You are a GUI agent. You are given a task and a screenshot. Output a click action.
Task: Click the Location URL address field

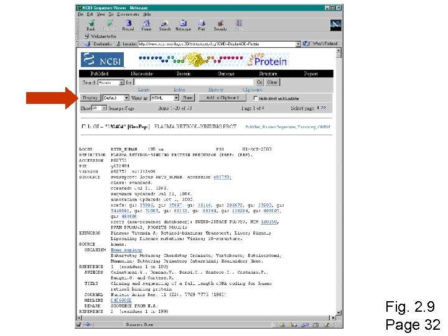coord(217,44)
